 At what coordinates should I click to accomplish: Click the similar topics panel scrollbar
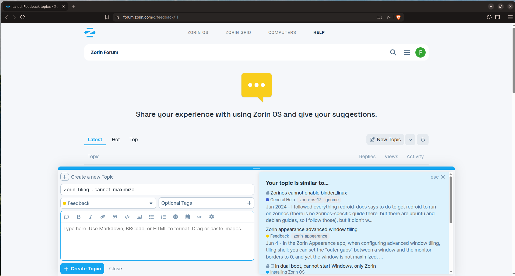pyautogui.click(x=451, y=200)
